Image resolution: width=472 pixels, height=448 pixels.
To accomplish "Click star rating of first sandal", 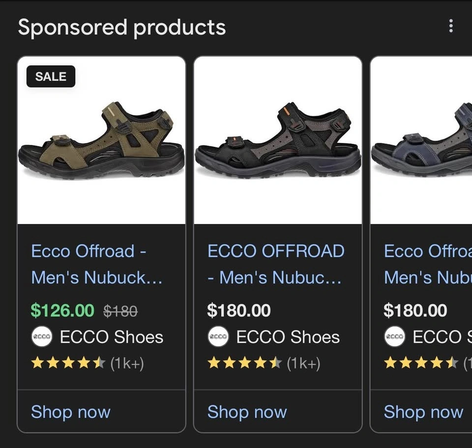I will pos(68,363).
